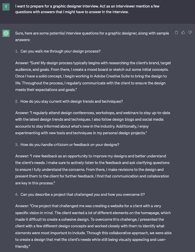Screen dimensions: 195x252
Task: Click the intro line 'Sure, here are some potential interview questions'
Action: click(x=92, y=37)
